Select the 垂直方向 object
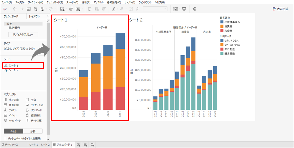 tap(11, 105)
